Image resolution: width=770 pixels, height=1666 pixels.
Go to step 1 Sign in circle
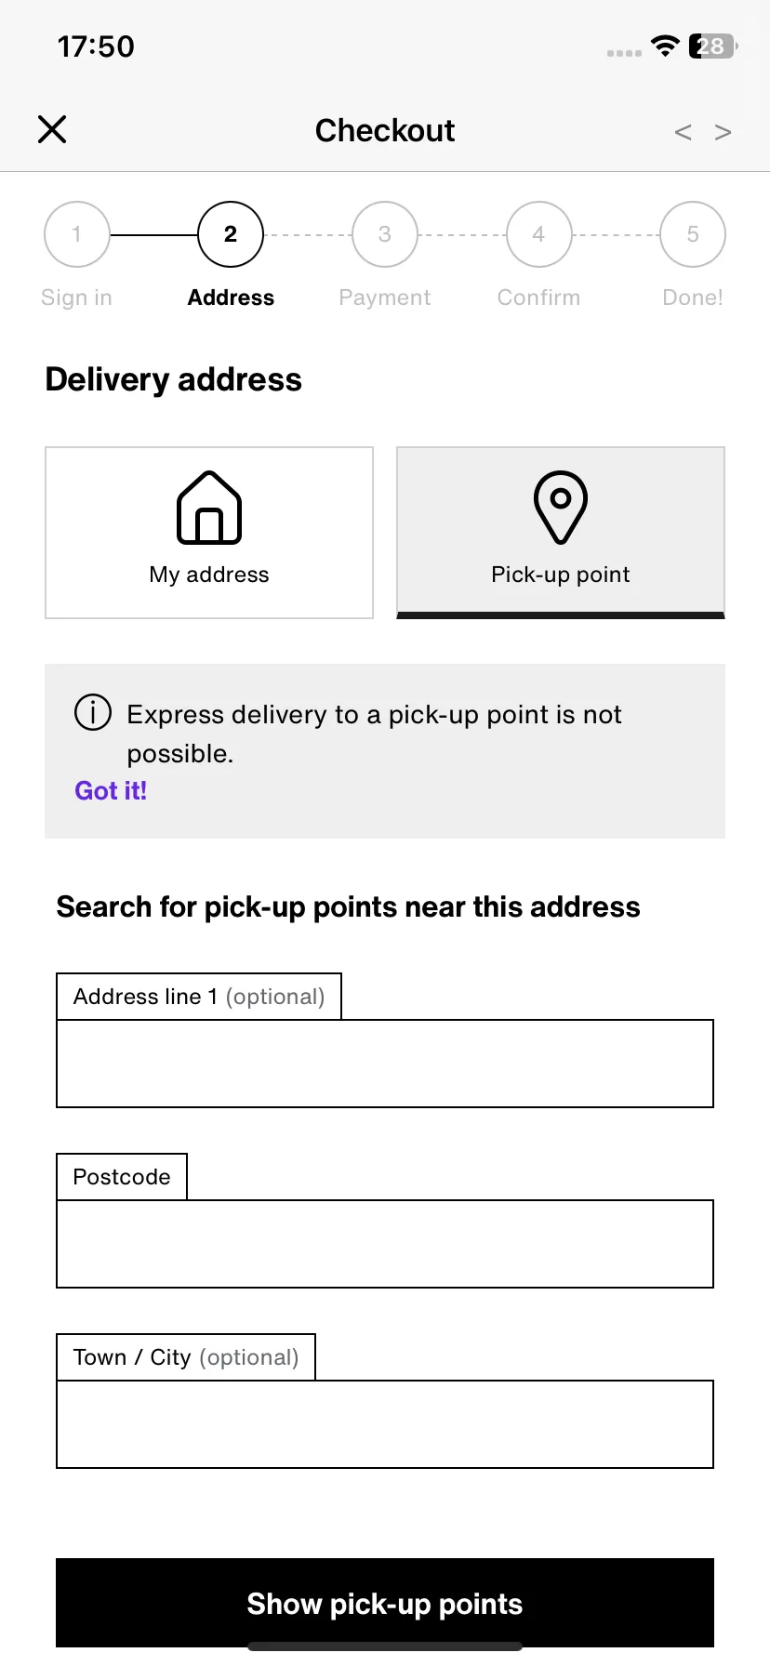tap(77, 234)
